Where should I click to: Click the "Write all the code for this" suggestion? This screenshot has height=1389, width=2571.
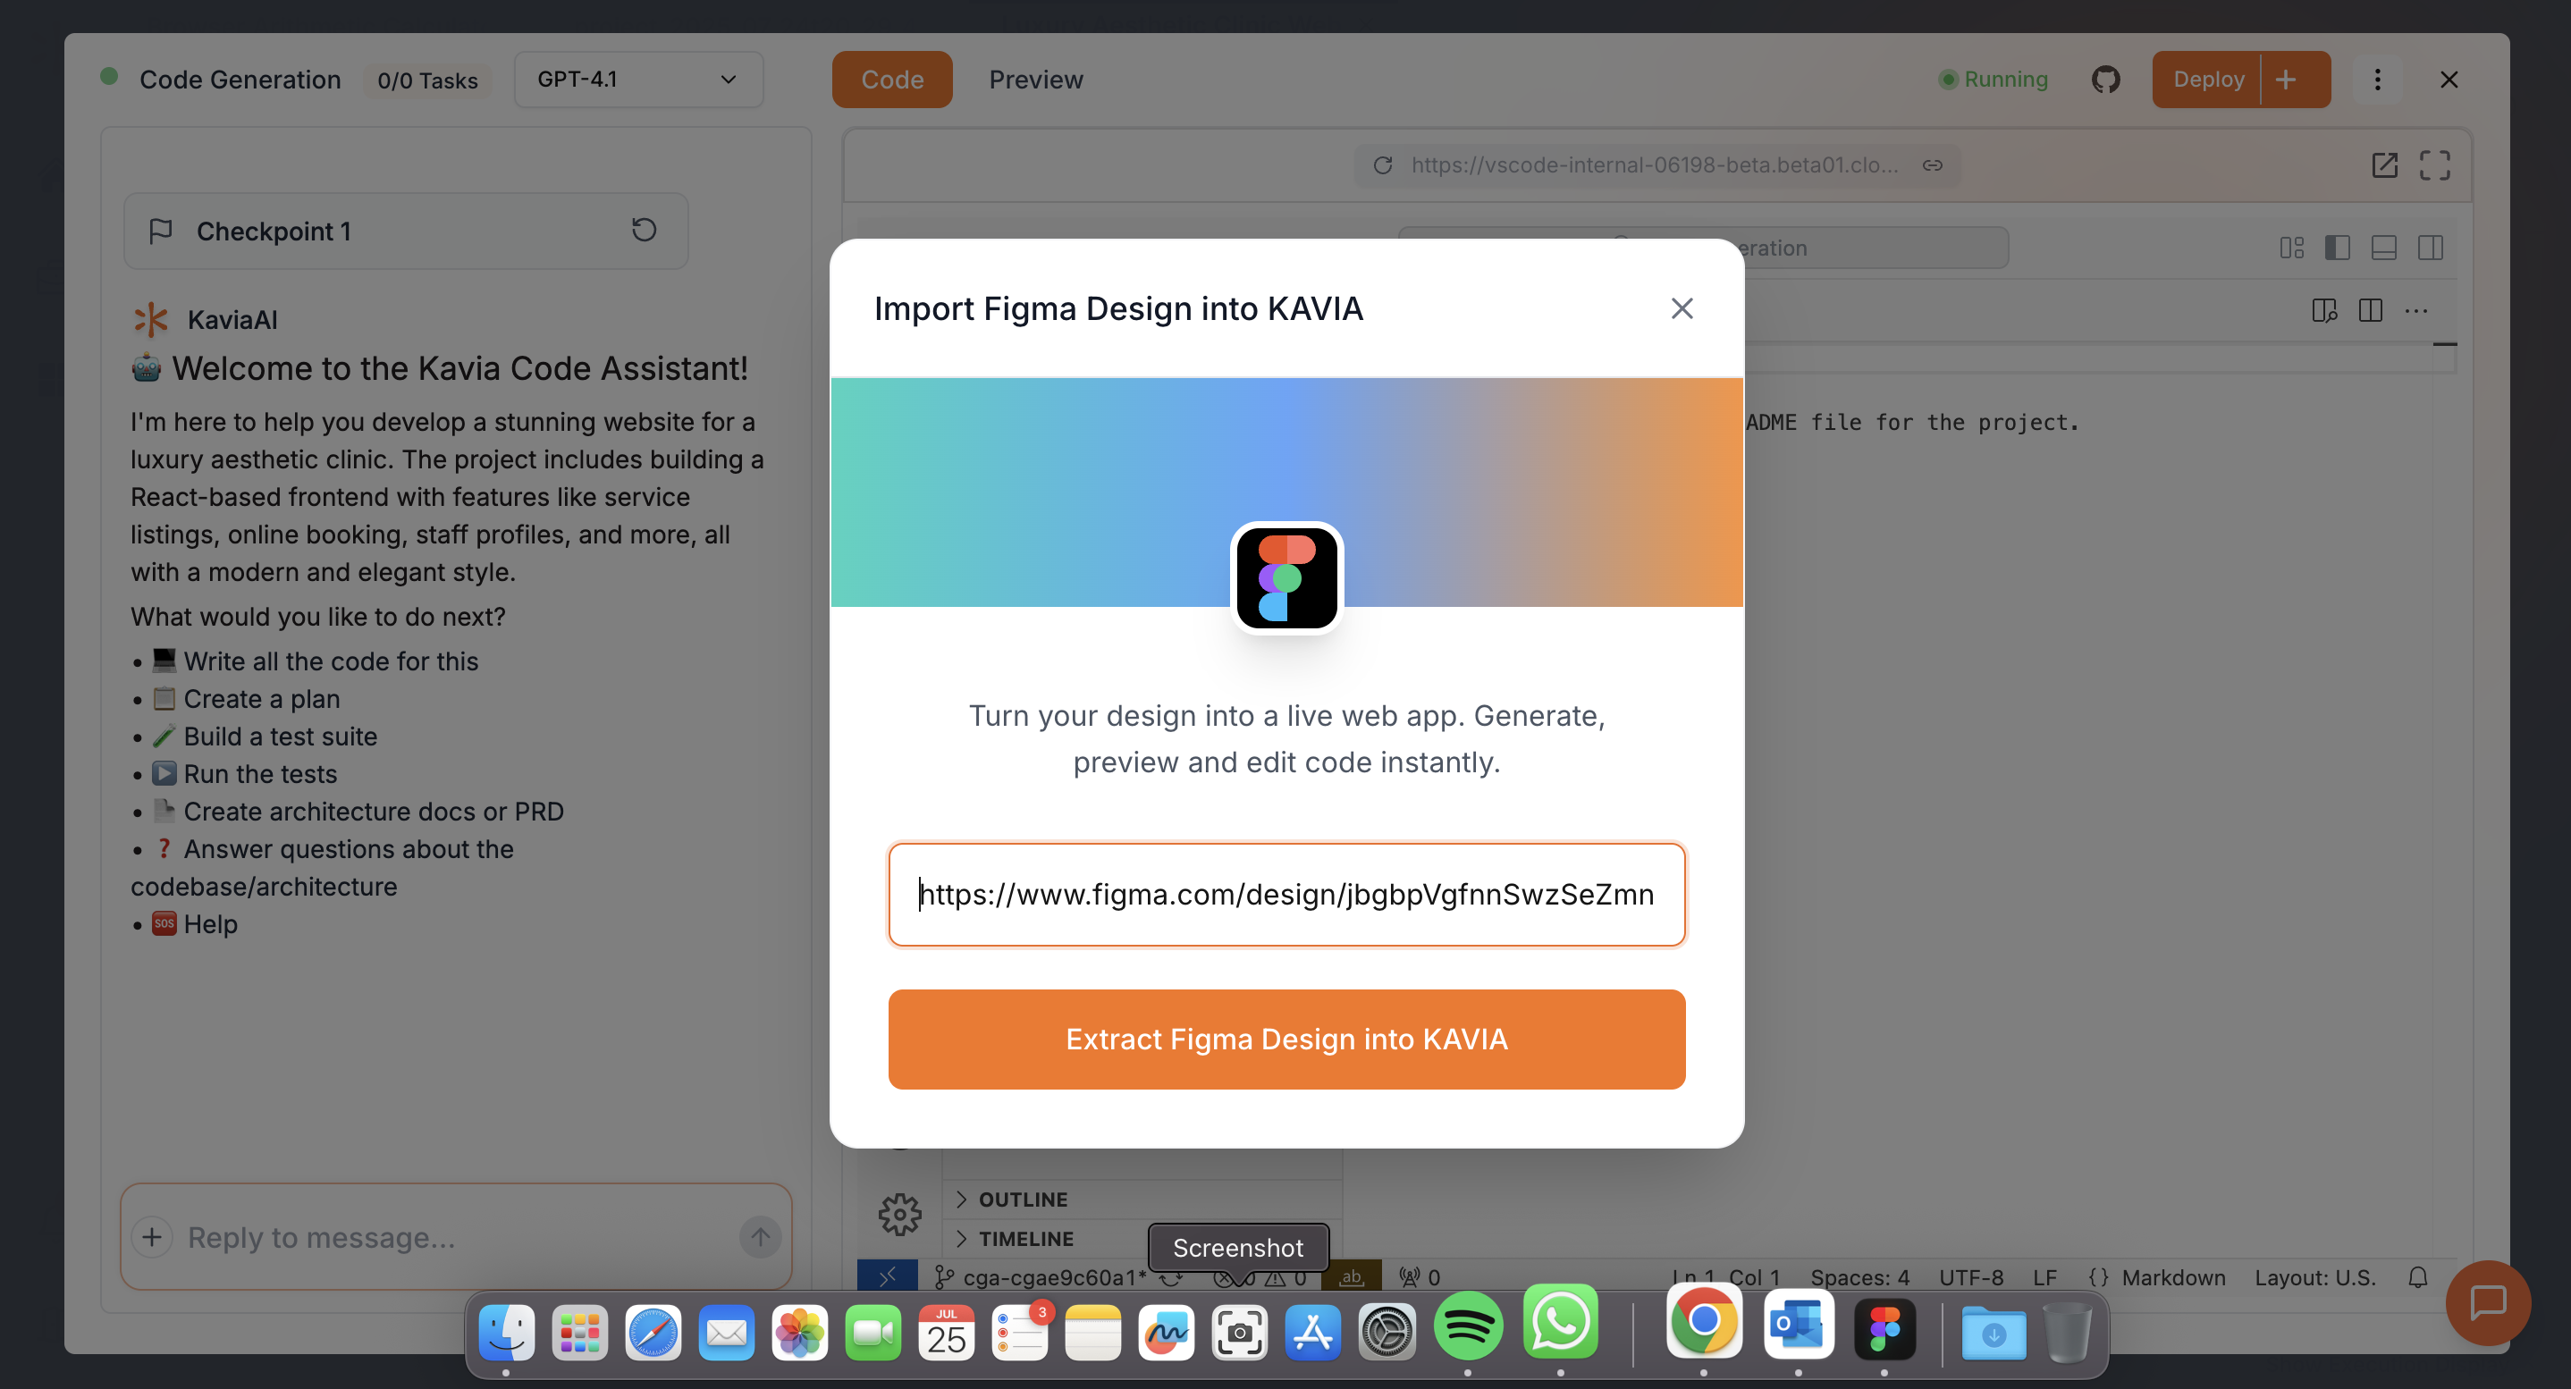point(331,661)
